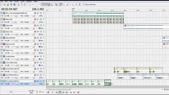Click the Record button in the transport bar
The height and width of the screenshot is (95, 169).
pyautogui.click(x=48, y=92)
